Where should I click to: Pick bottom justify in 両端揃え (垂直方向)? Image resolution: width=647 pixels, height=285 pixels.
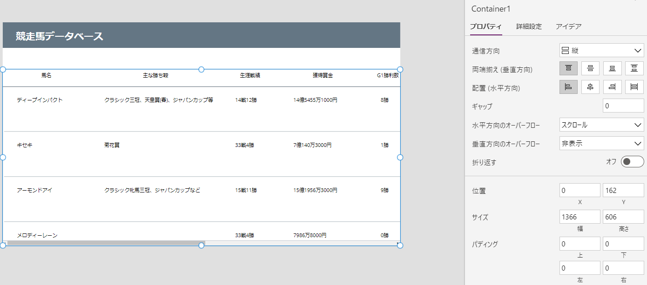click(x=612, y=68)
